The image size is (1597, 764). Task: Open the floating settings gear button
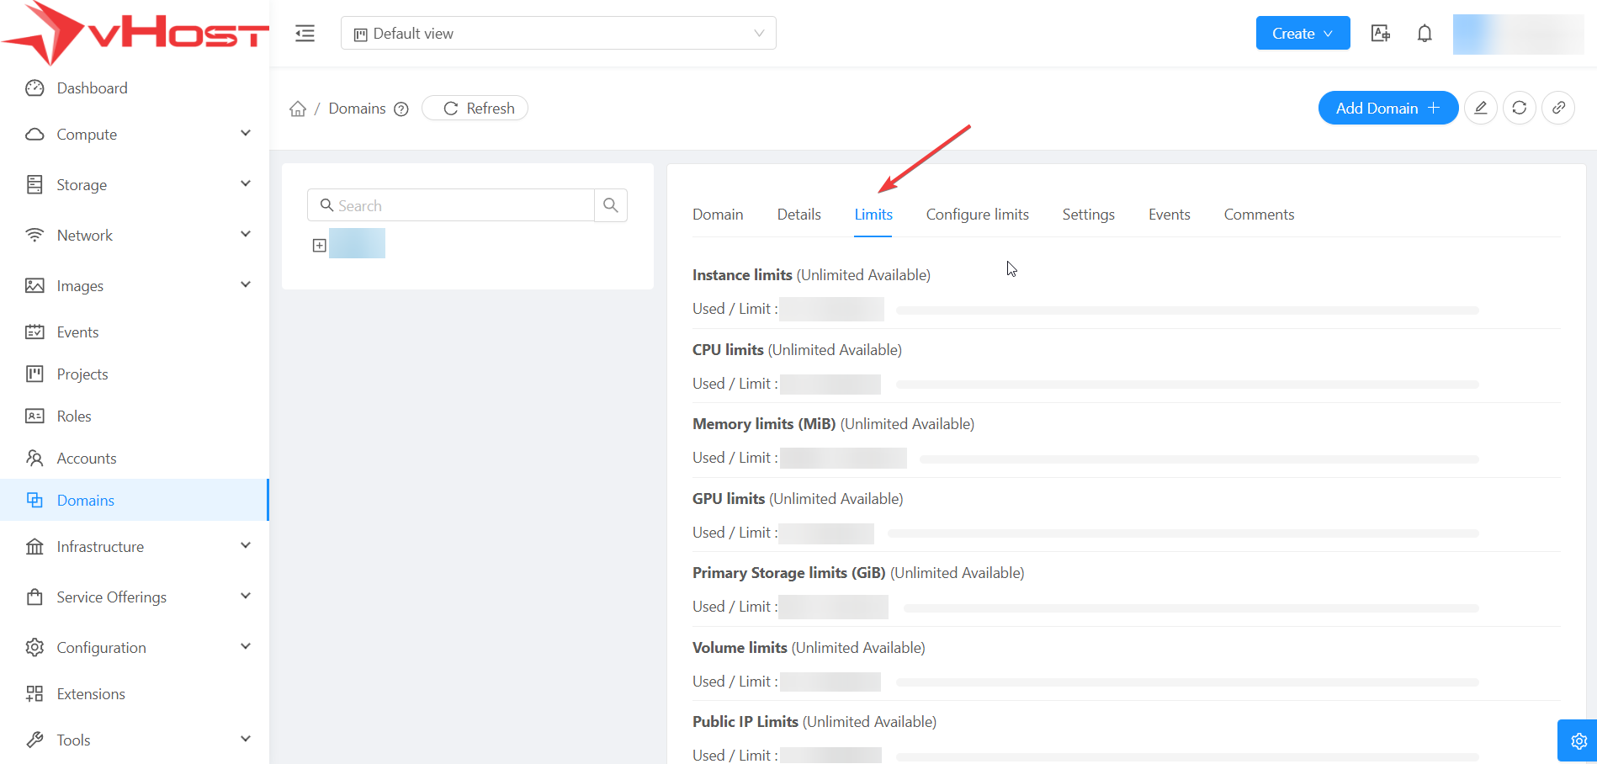click(x=1578, y=740)
